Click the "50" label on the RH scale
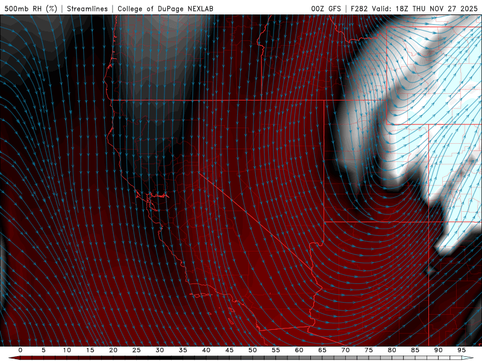Screen dimensions: 482x361 coord(252,350)
